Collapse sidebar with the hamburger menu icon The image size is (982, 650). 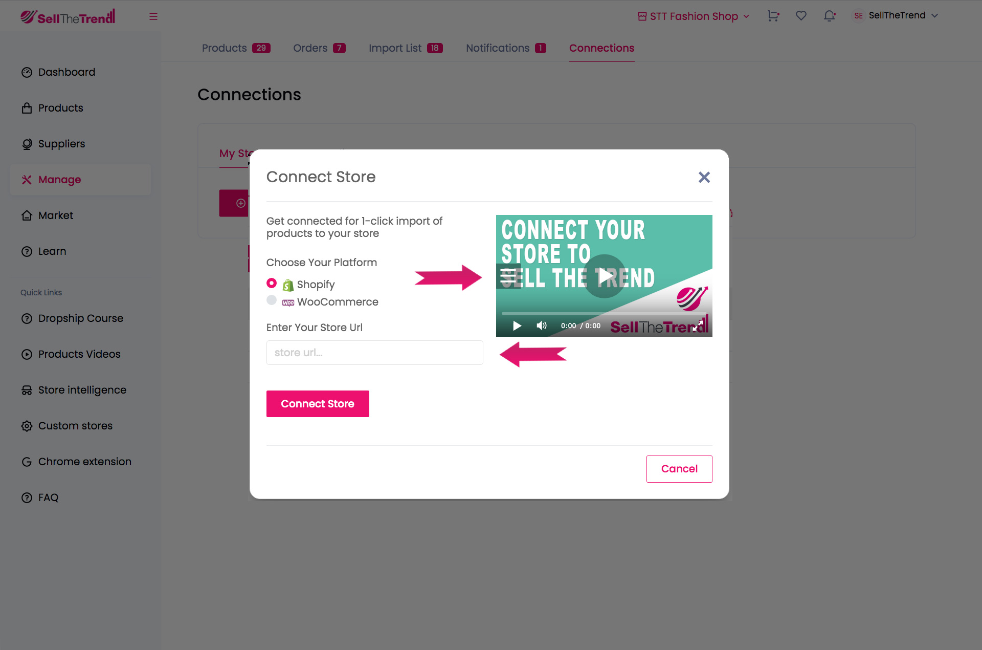click(x=153, y=16)
